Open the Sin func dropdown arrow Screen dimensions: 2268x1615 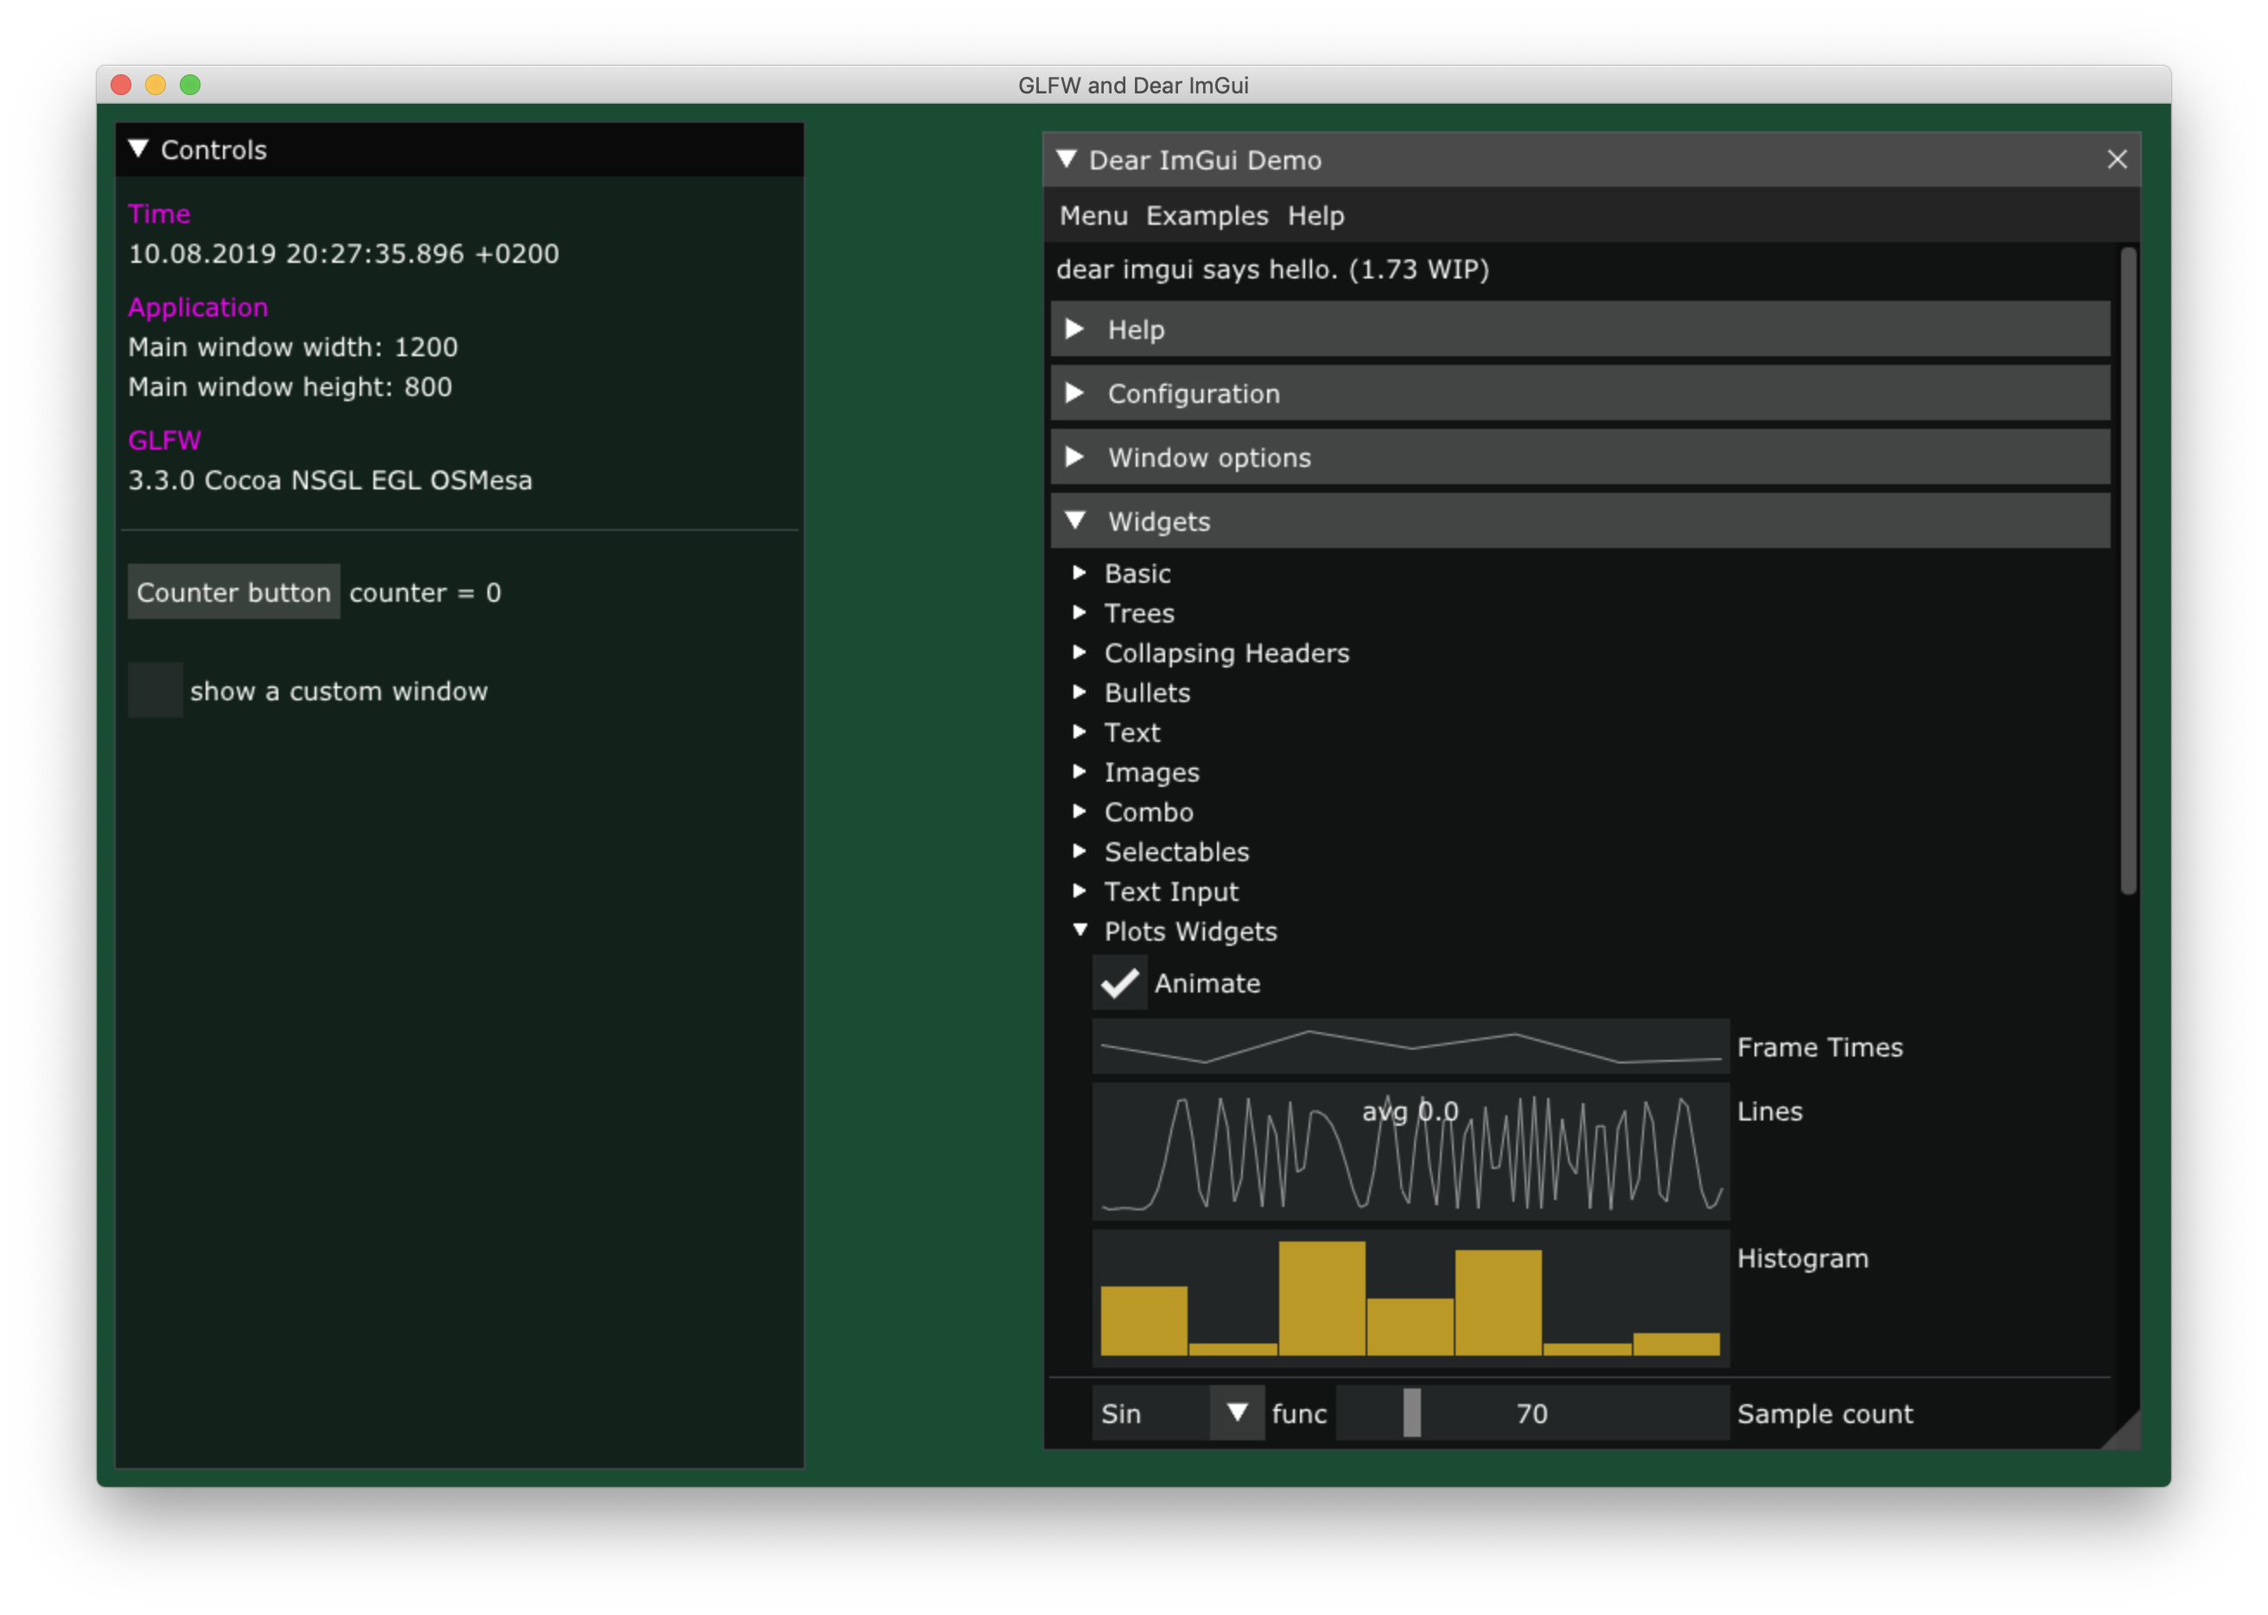pyautogui.click(x=1236, y=1413)
